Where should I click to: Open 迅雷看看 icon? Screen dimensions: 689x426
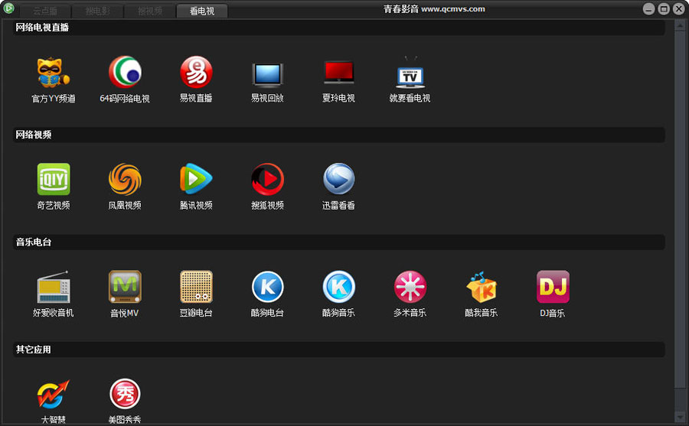click(x=338, y=180)
